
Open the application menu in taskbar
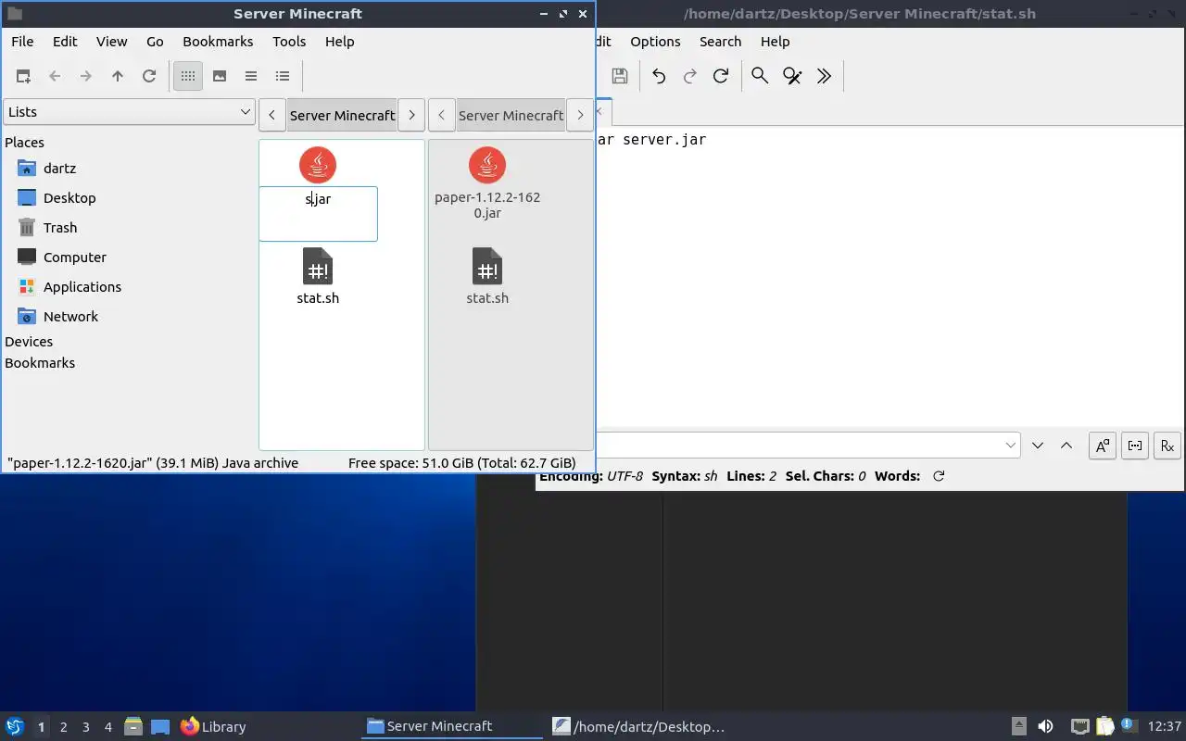click(x=15, y=727)
